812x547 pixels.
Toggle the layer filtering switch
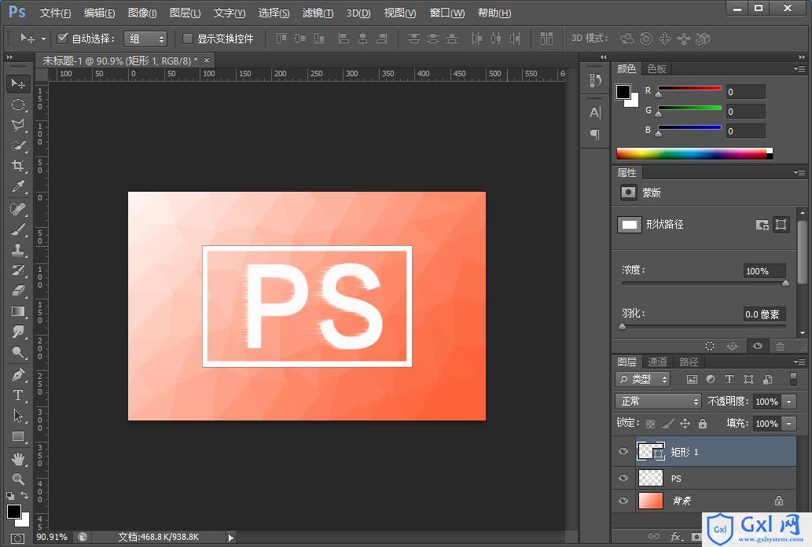tap(793, 379)
